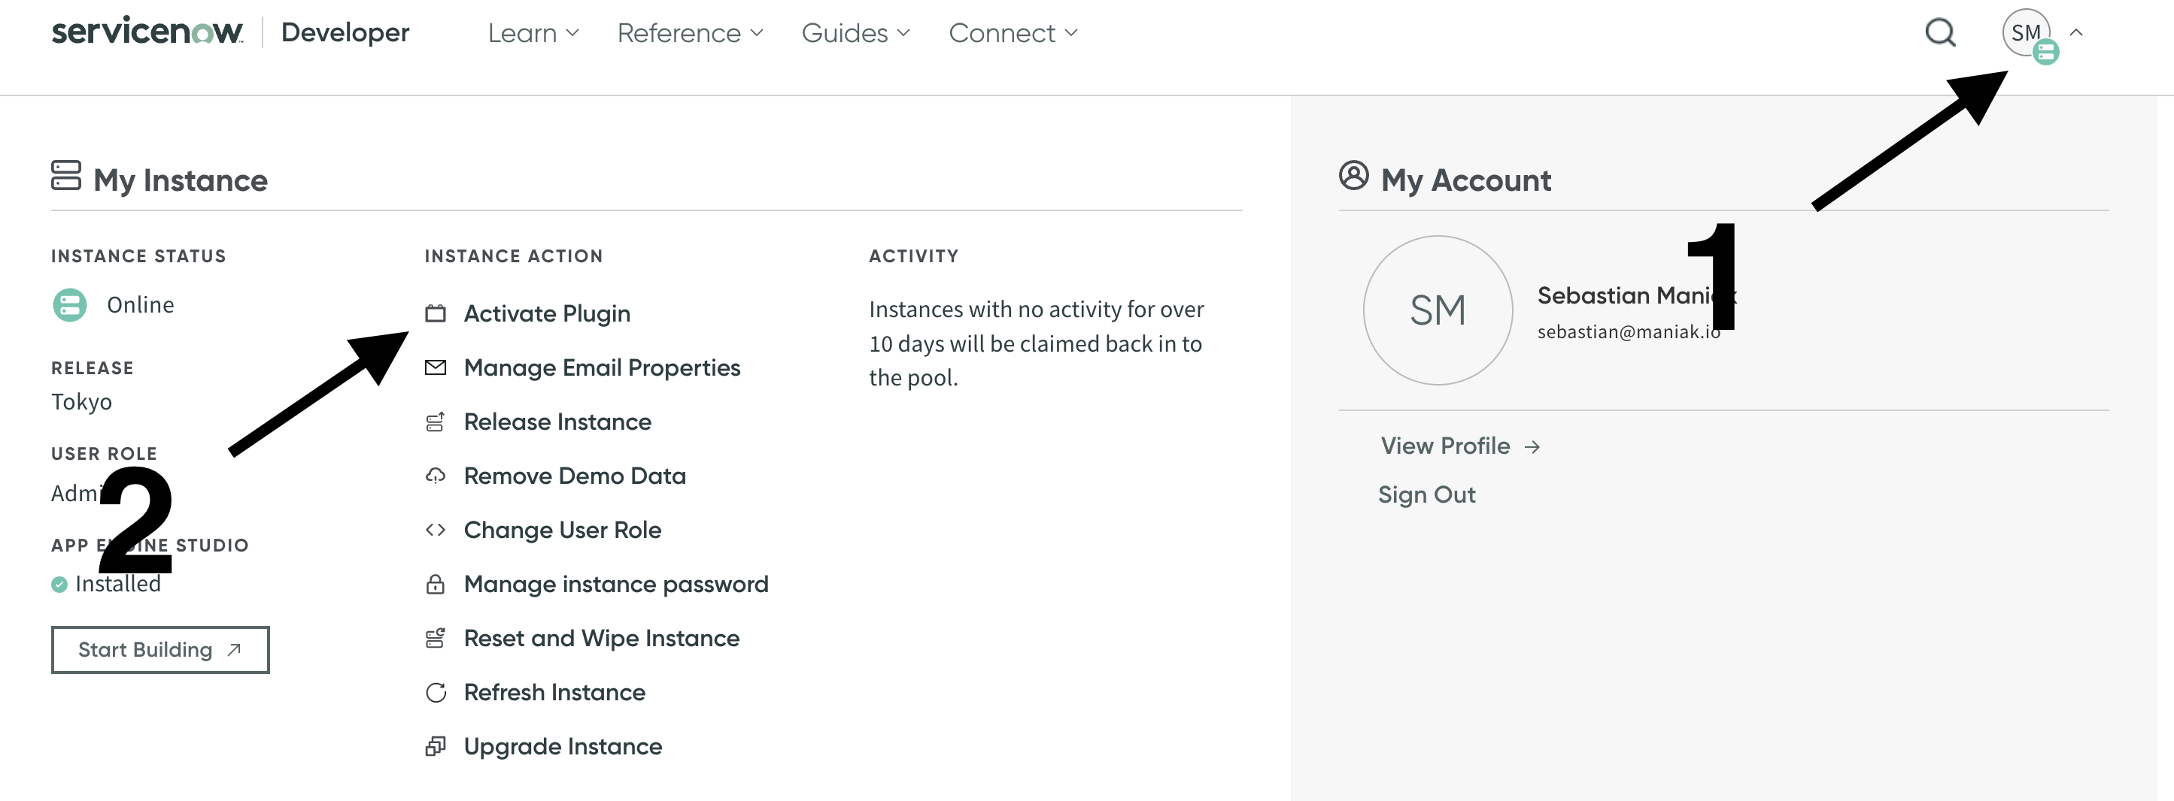
Task: Open the Connect dropdown menu
Action: (1012, 33)
